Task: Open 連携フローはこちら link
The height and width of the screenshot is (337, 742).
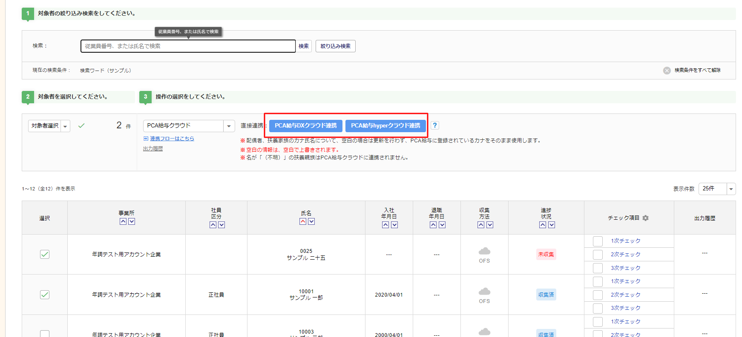Action: [172, 139]
